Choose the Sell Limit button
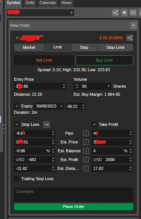This screenshot has width=141, height=219. point(44,60)
